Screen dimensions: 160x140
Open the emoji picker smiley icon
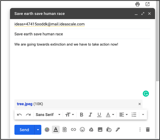pyautogui.click(x=82, y=130)
